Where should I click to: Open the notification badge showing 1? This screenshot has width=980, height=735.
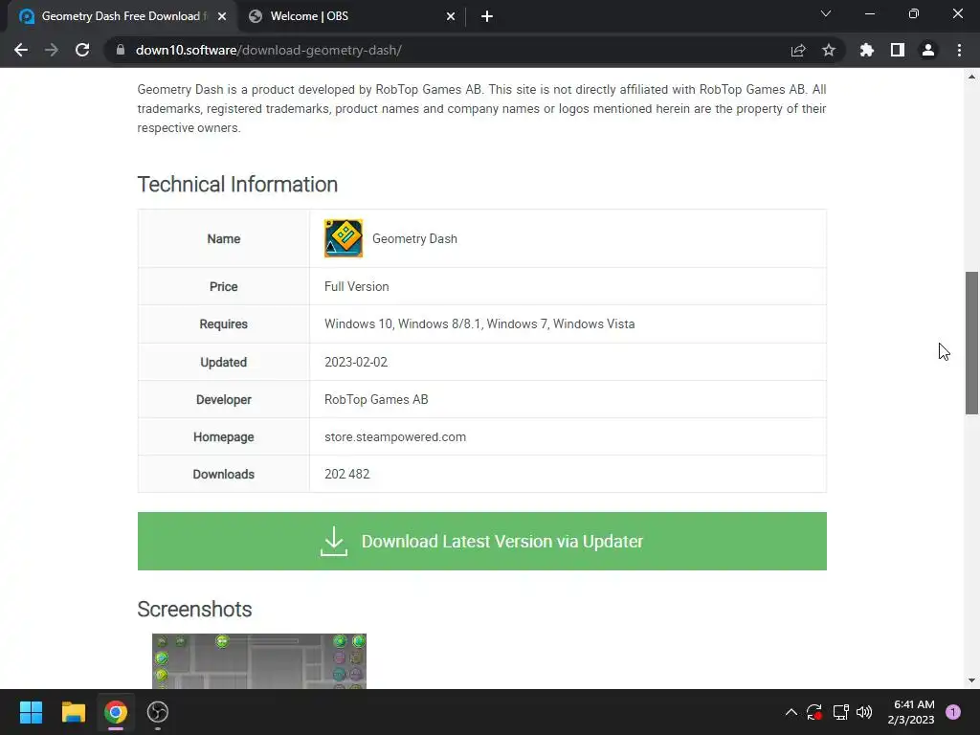(953, 712)
